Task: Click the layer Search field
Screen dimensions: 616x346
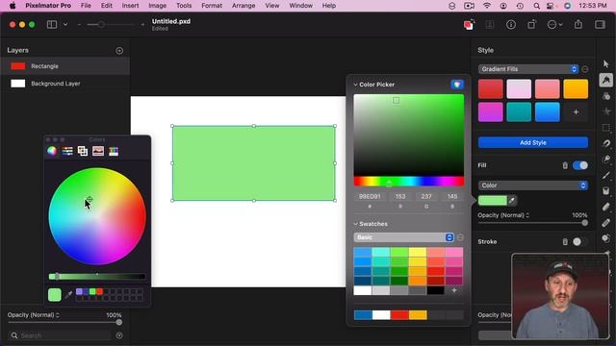Action: click(x=60, y=335)
